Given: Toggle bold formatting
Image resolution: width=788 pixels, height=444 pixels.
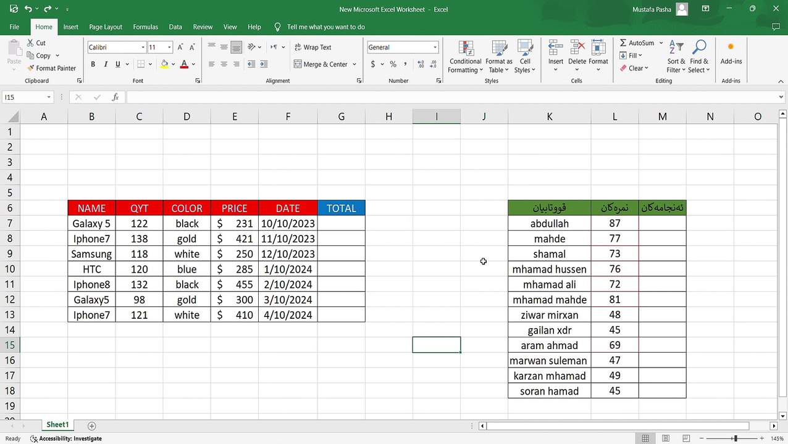Looking at the screenshot, I should click(x=93, y=64).
